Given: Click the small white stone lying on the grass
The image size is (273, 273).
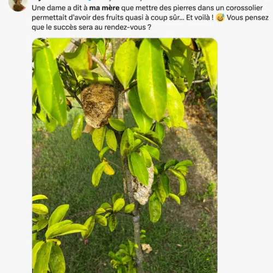Looking at the screenshot, I should (x=147, y=248).
